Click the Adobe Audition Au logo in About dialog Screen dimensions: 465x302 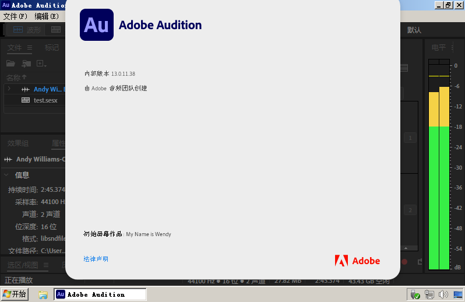(97, 24)
